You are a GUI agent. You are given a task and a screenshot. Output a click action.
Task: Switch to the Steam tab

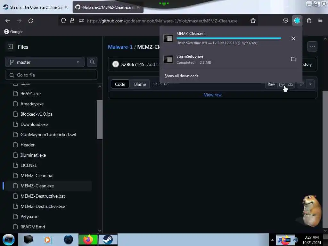(x=36, y=7)
